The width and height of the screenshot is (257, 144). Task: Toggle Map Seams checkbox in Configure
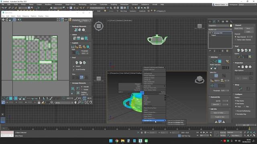[x=236, y=101]
